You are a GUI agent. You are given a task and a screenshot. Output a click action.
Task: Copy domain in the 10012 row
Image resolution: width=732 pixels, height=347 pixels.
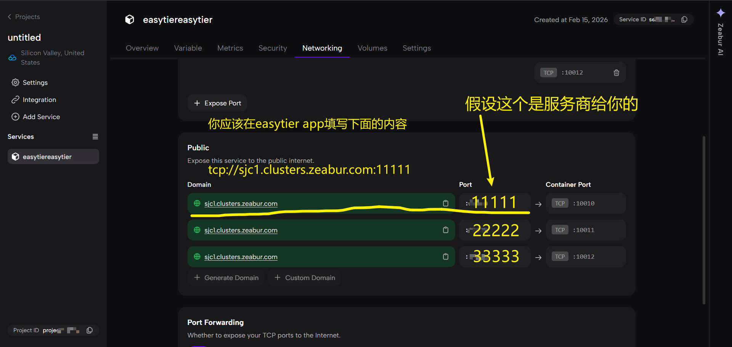pos(445,257)
